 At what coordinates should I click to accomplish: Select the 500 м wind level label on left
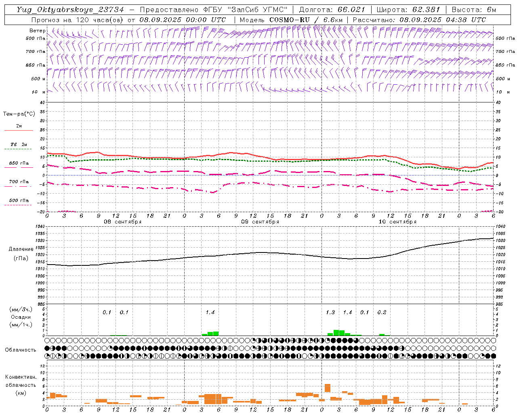[x=38, y=79]
